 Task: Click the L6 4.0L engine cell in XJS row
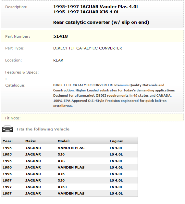[x=116, y=161]
